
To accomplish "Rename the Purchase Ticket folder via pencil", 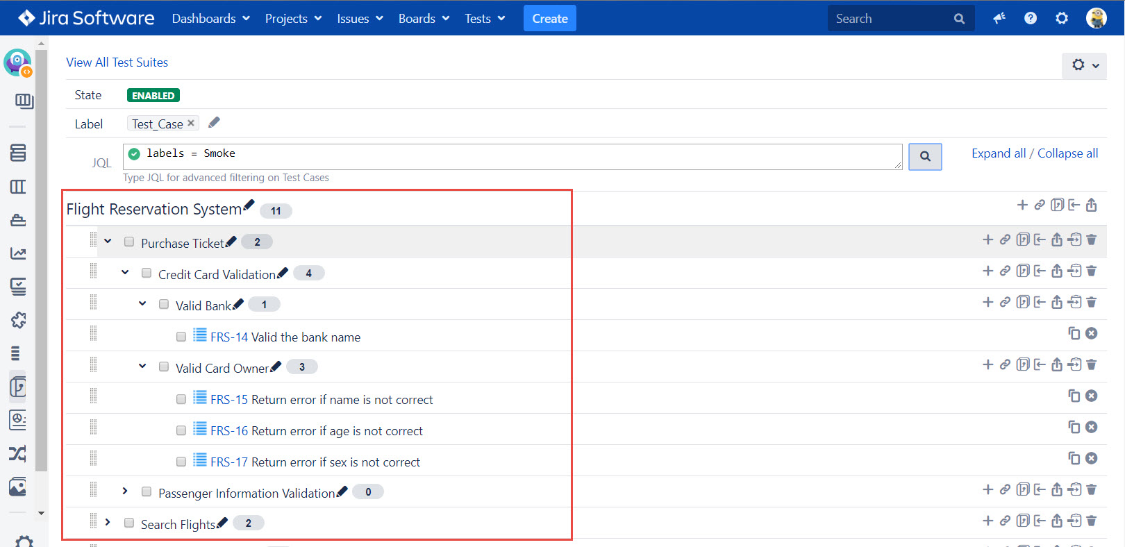I will click(231, 241).
